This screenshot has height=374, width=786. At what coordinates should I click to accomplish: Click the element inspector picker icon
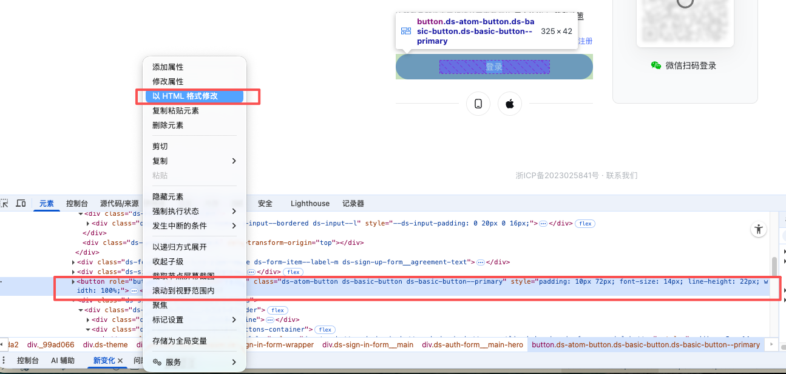point(4,203)
